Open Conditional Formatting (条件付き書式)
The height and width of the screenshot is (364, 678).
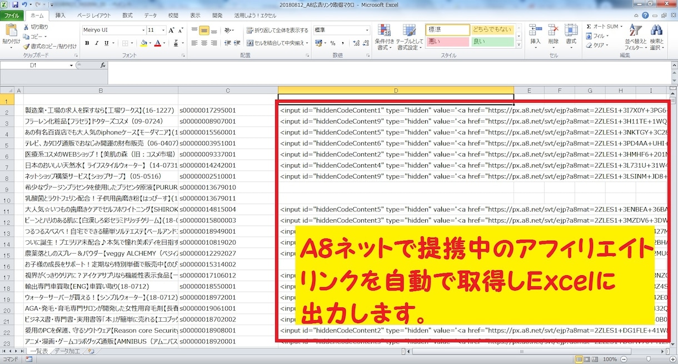384,37
